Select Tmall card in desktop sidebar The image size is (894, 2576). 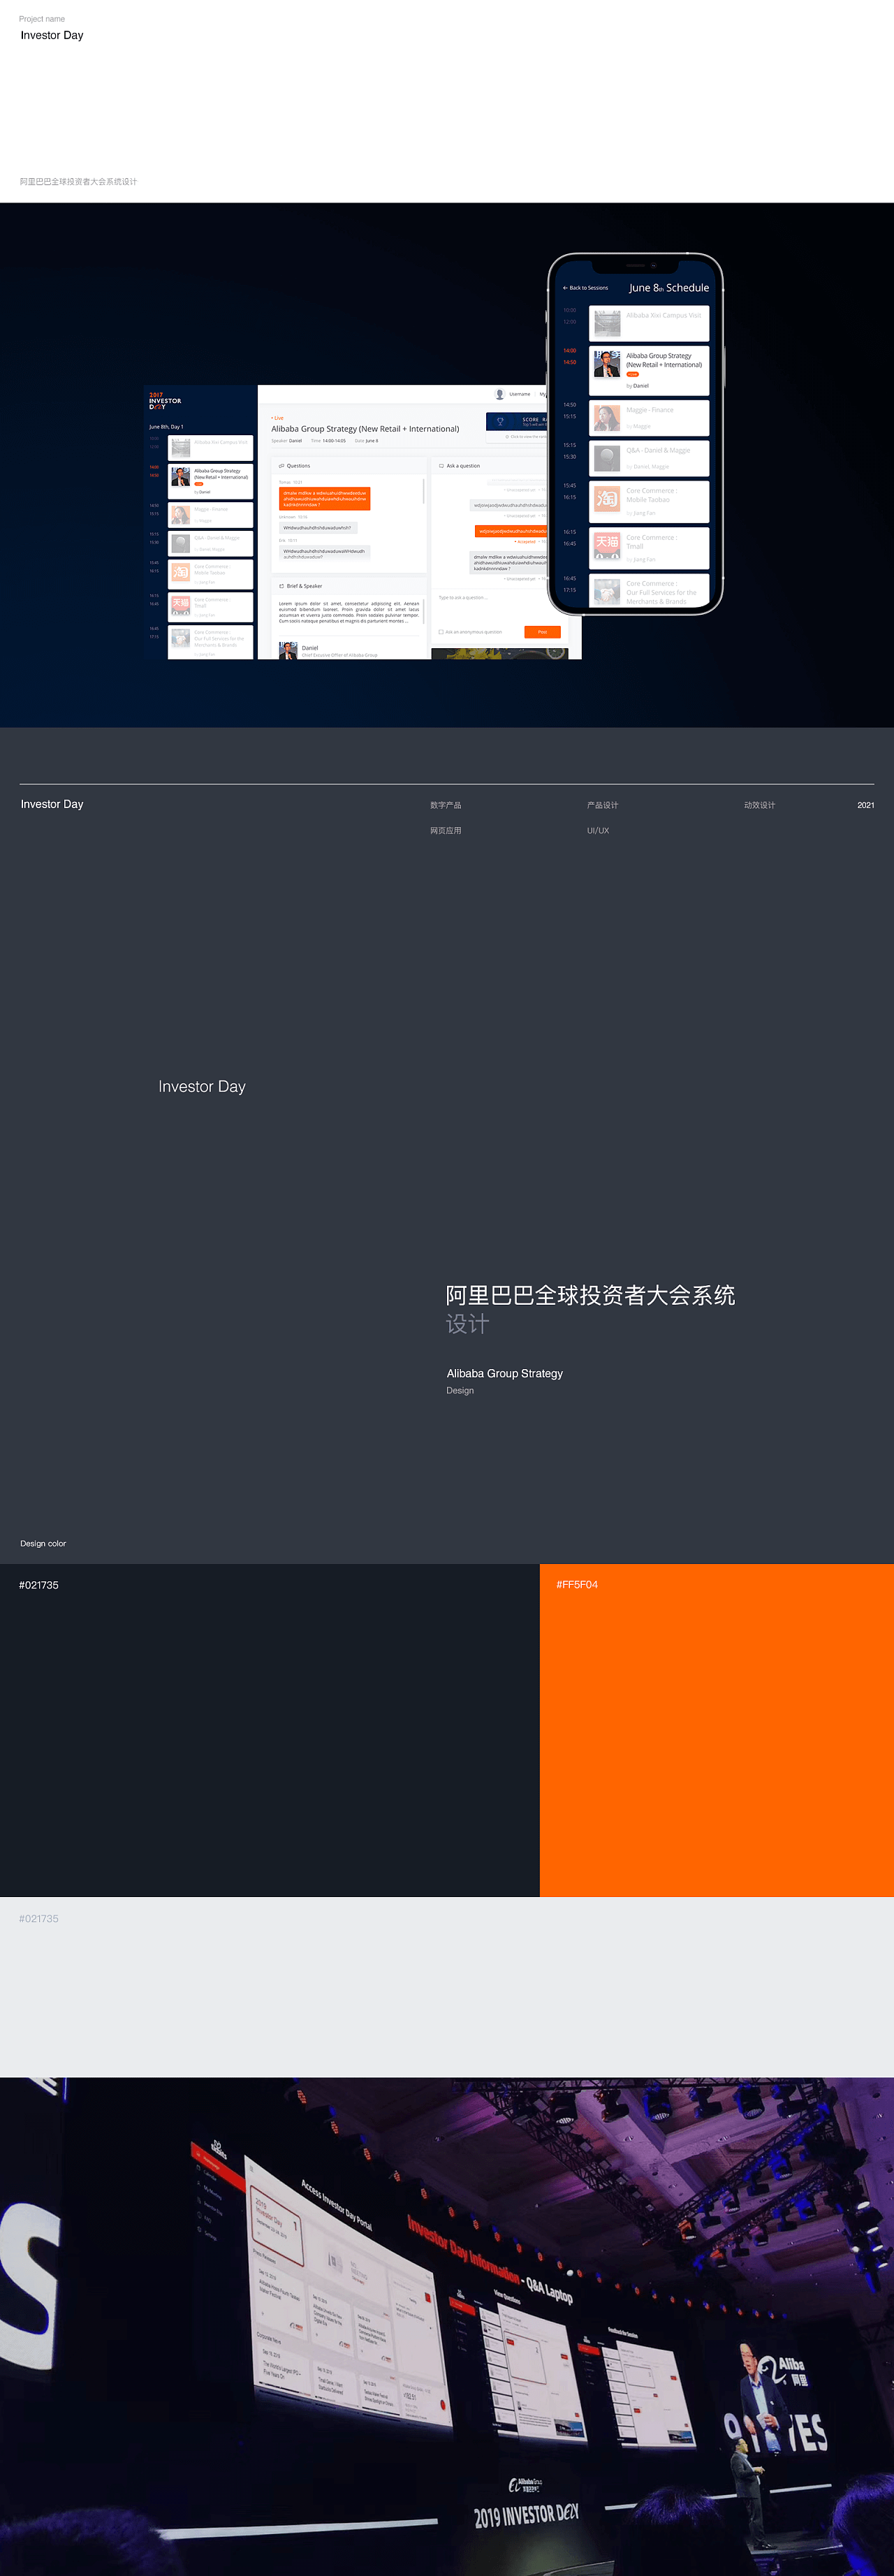click(210, 606)
